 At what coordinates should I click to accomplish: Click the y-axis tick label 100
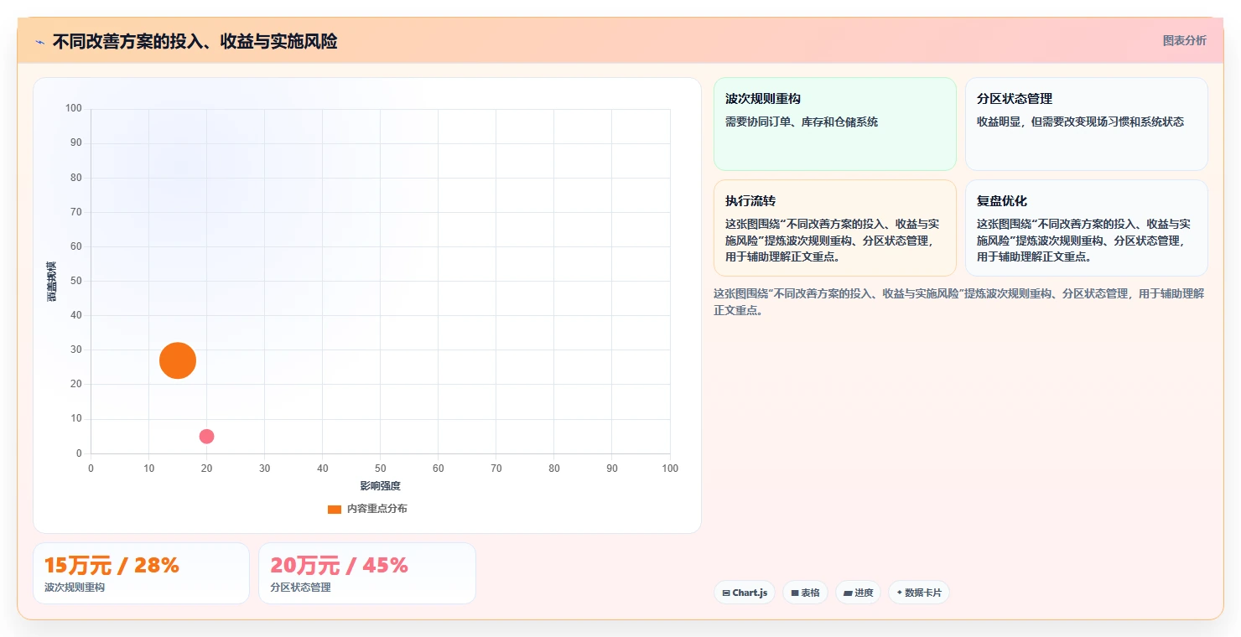coord(74,108)
